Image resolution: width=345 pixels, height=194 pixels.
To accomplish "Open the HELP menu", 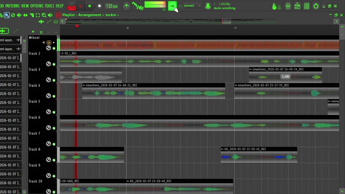I will pyautogui.click(x=59, y=6).
